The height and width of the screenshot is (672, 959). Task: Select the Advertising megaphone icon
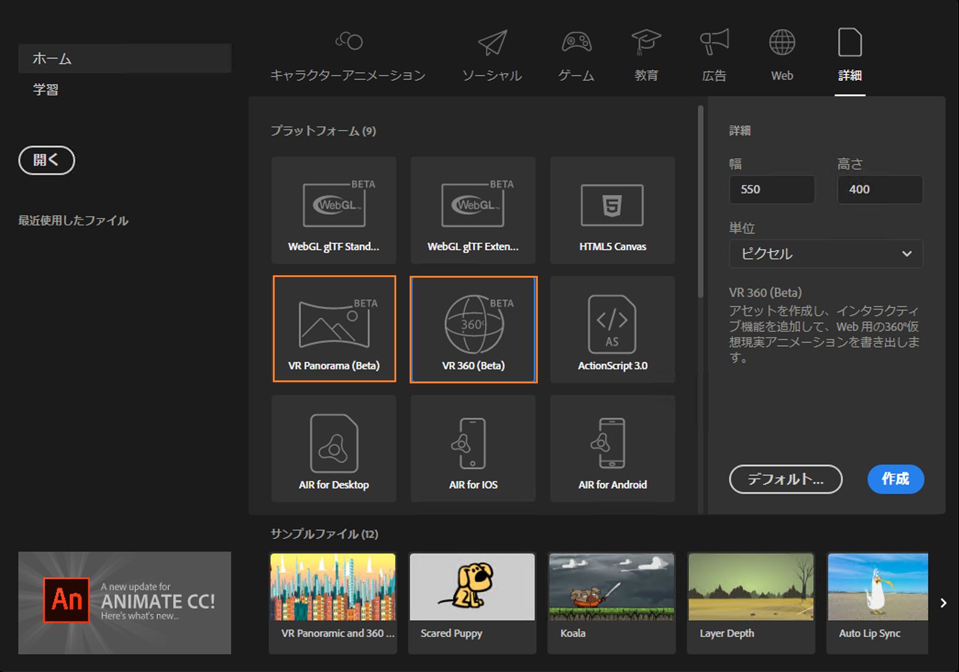(x=714, y=42)
